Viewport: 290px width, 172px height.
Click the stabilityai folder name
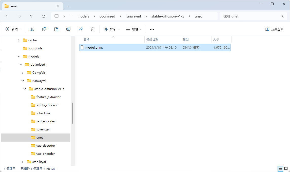39,162
